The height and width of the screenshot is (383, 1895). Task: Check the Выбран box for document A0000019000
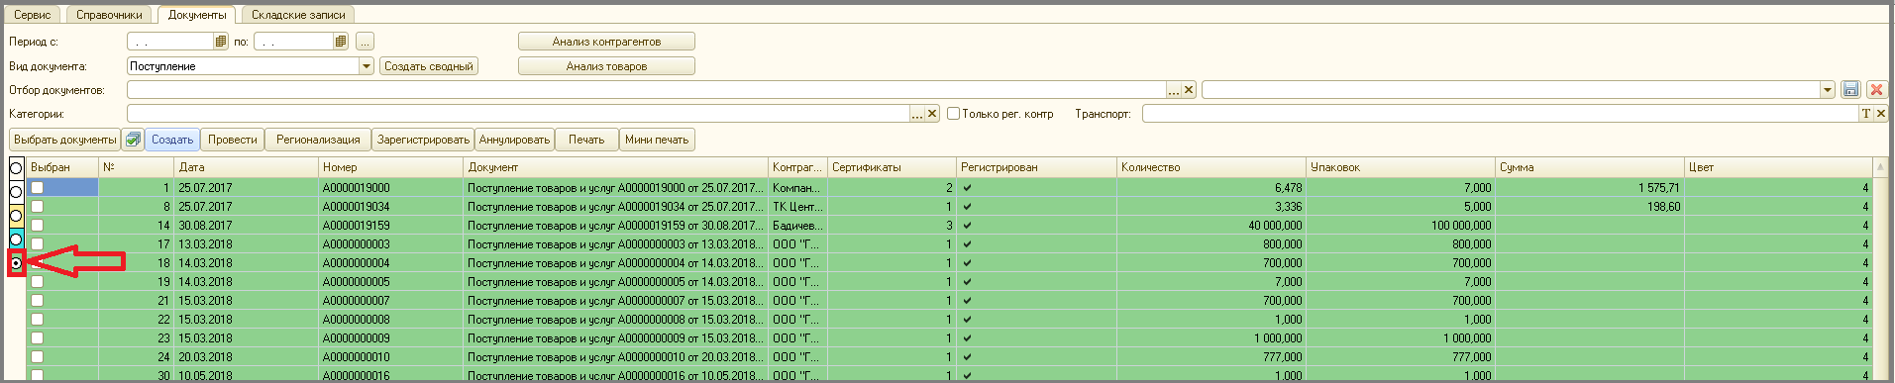(x=37, y=187)
